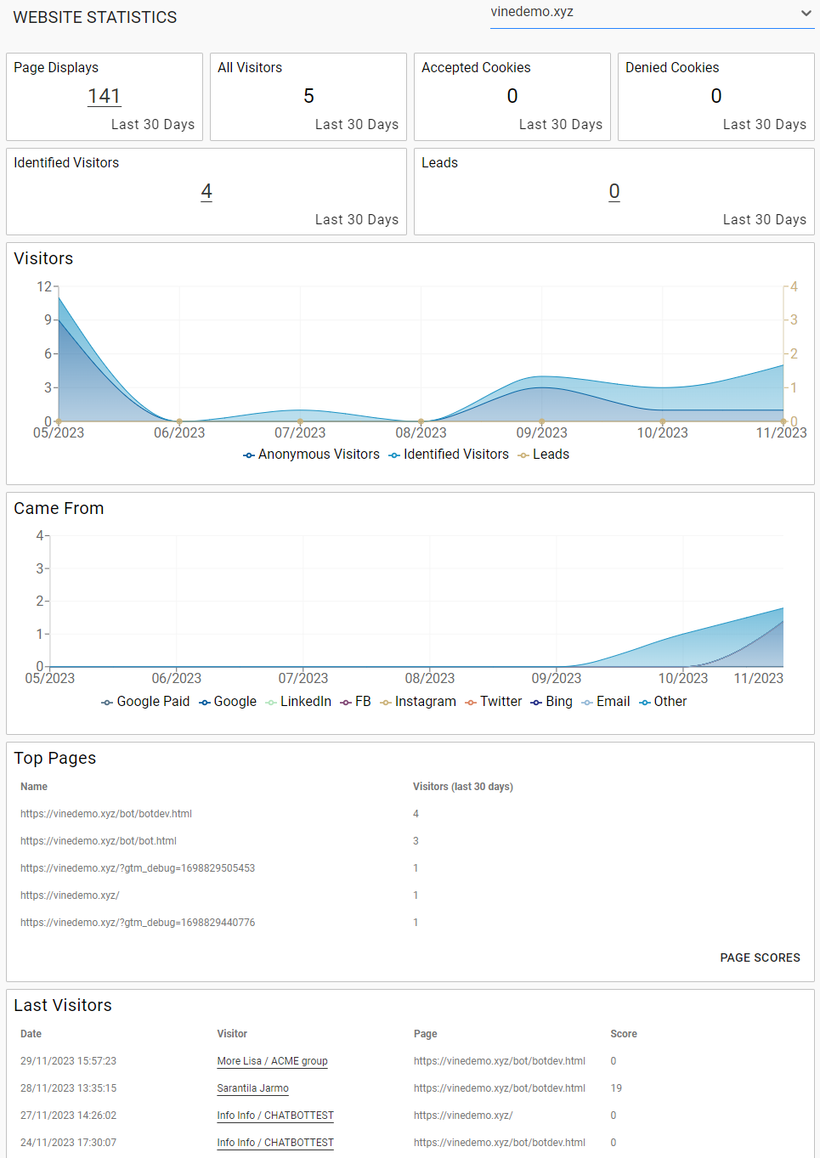The height and width of the screenshot is (1158, 820).
Task: Click the Leads count 0
Action: click(x=614, y=192)
